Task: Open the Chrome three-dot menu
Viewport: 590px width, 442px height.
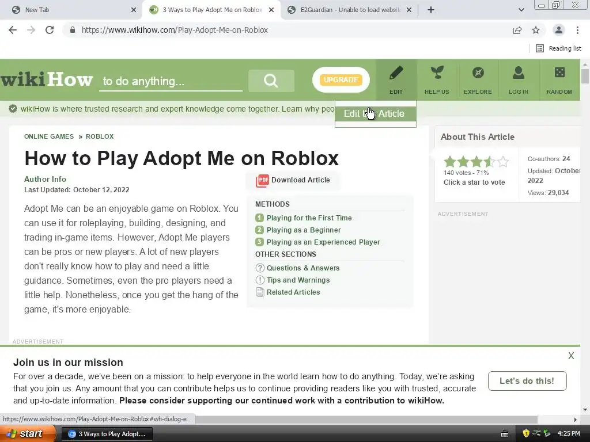Action: point(577,30)
